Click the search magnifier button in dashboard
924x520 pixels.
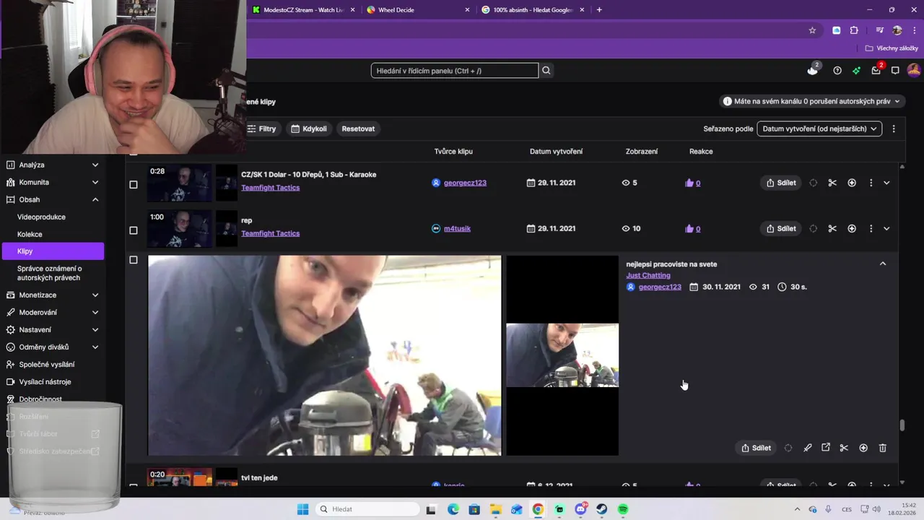click(546, 70)
